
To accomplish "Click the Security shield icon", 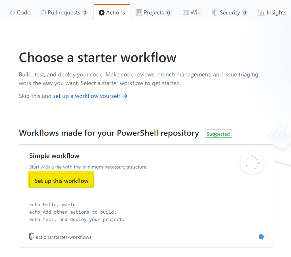I will coord(215,13).
